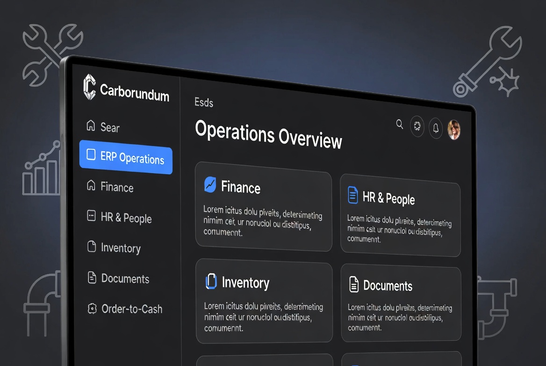Open notifications with the bell icon
This screenshot has height=366, width=546.
click(436, 128)
